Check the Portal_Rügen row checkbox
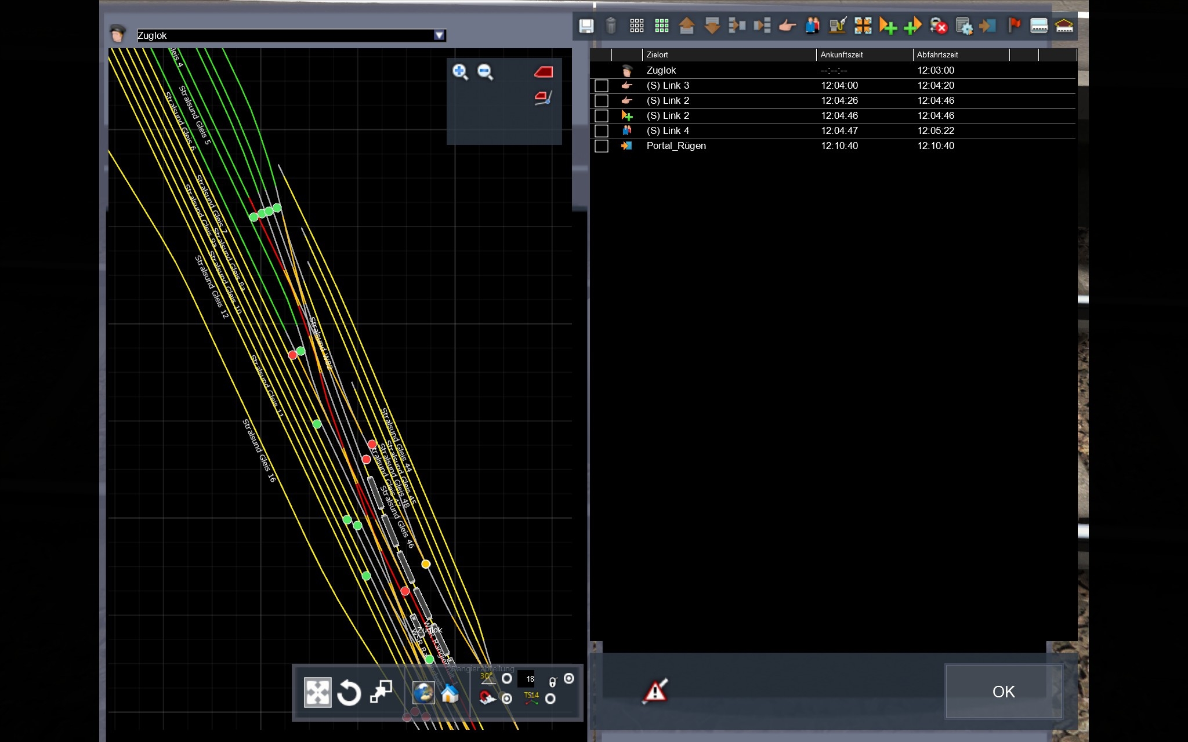This screenshot has width=1188, height=742. pos(602,146)
